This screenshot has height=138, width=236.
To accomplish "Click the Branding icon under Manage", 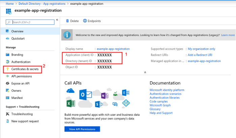I will tap(7, 55).
